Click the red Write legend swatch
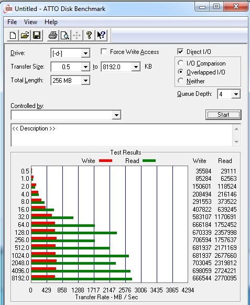Viewport: 250px width, 305px height. 106,161
